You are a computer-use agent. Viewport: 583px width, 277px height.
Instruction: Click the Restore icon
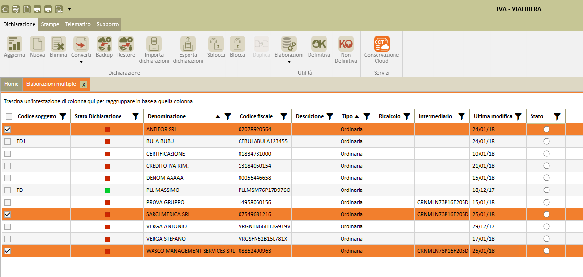pyautogui.click(x=126, y=44)
